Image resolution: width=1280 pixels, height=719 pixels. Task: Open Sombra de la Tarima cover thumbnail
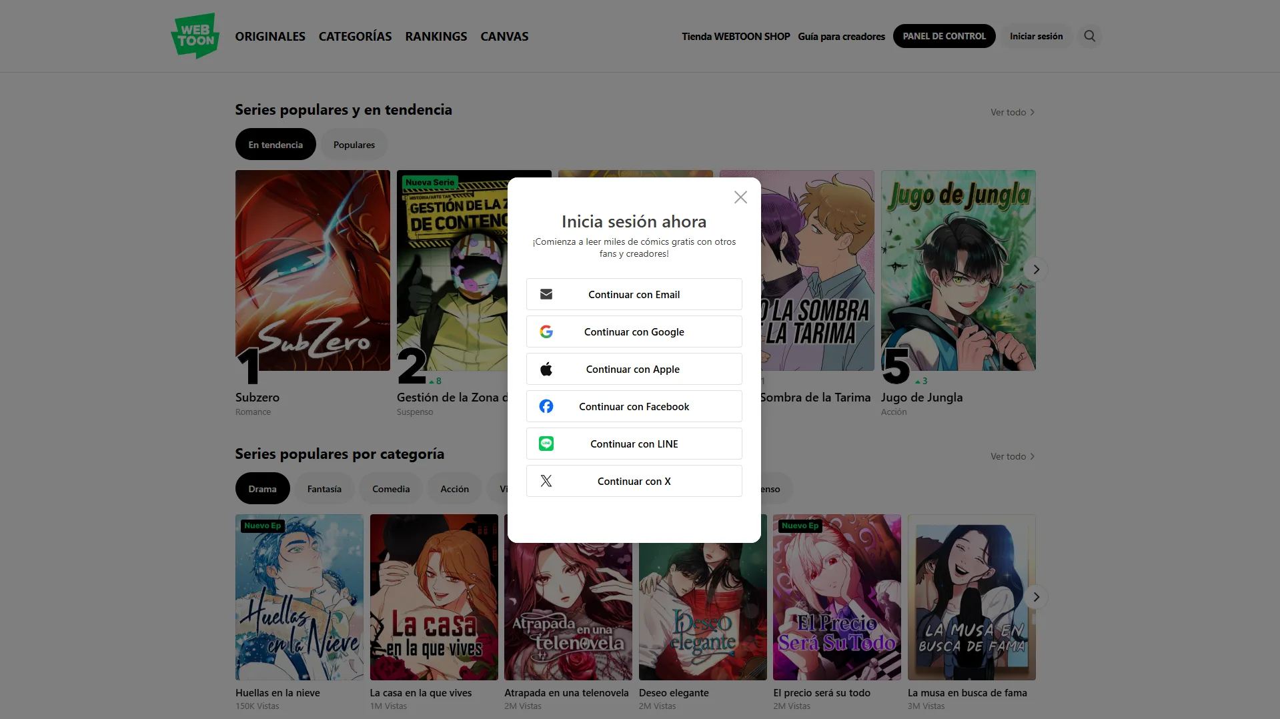[x=817, y=270]
